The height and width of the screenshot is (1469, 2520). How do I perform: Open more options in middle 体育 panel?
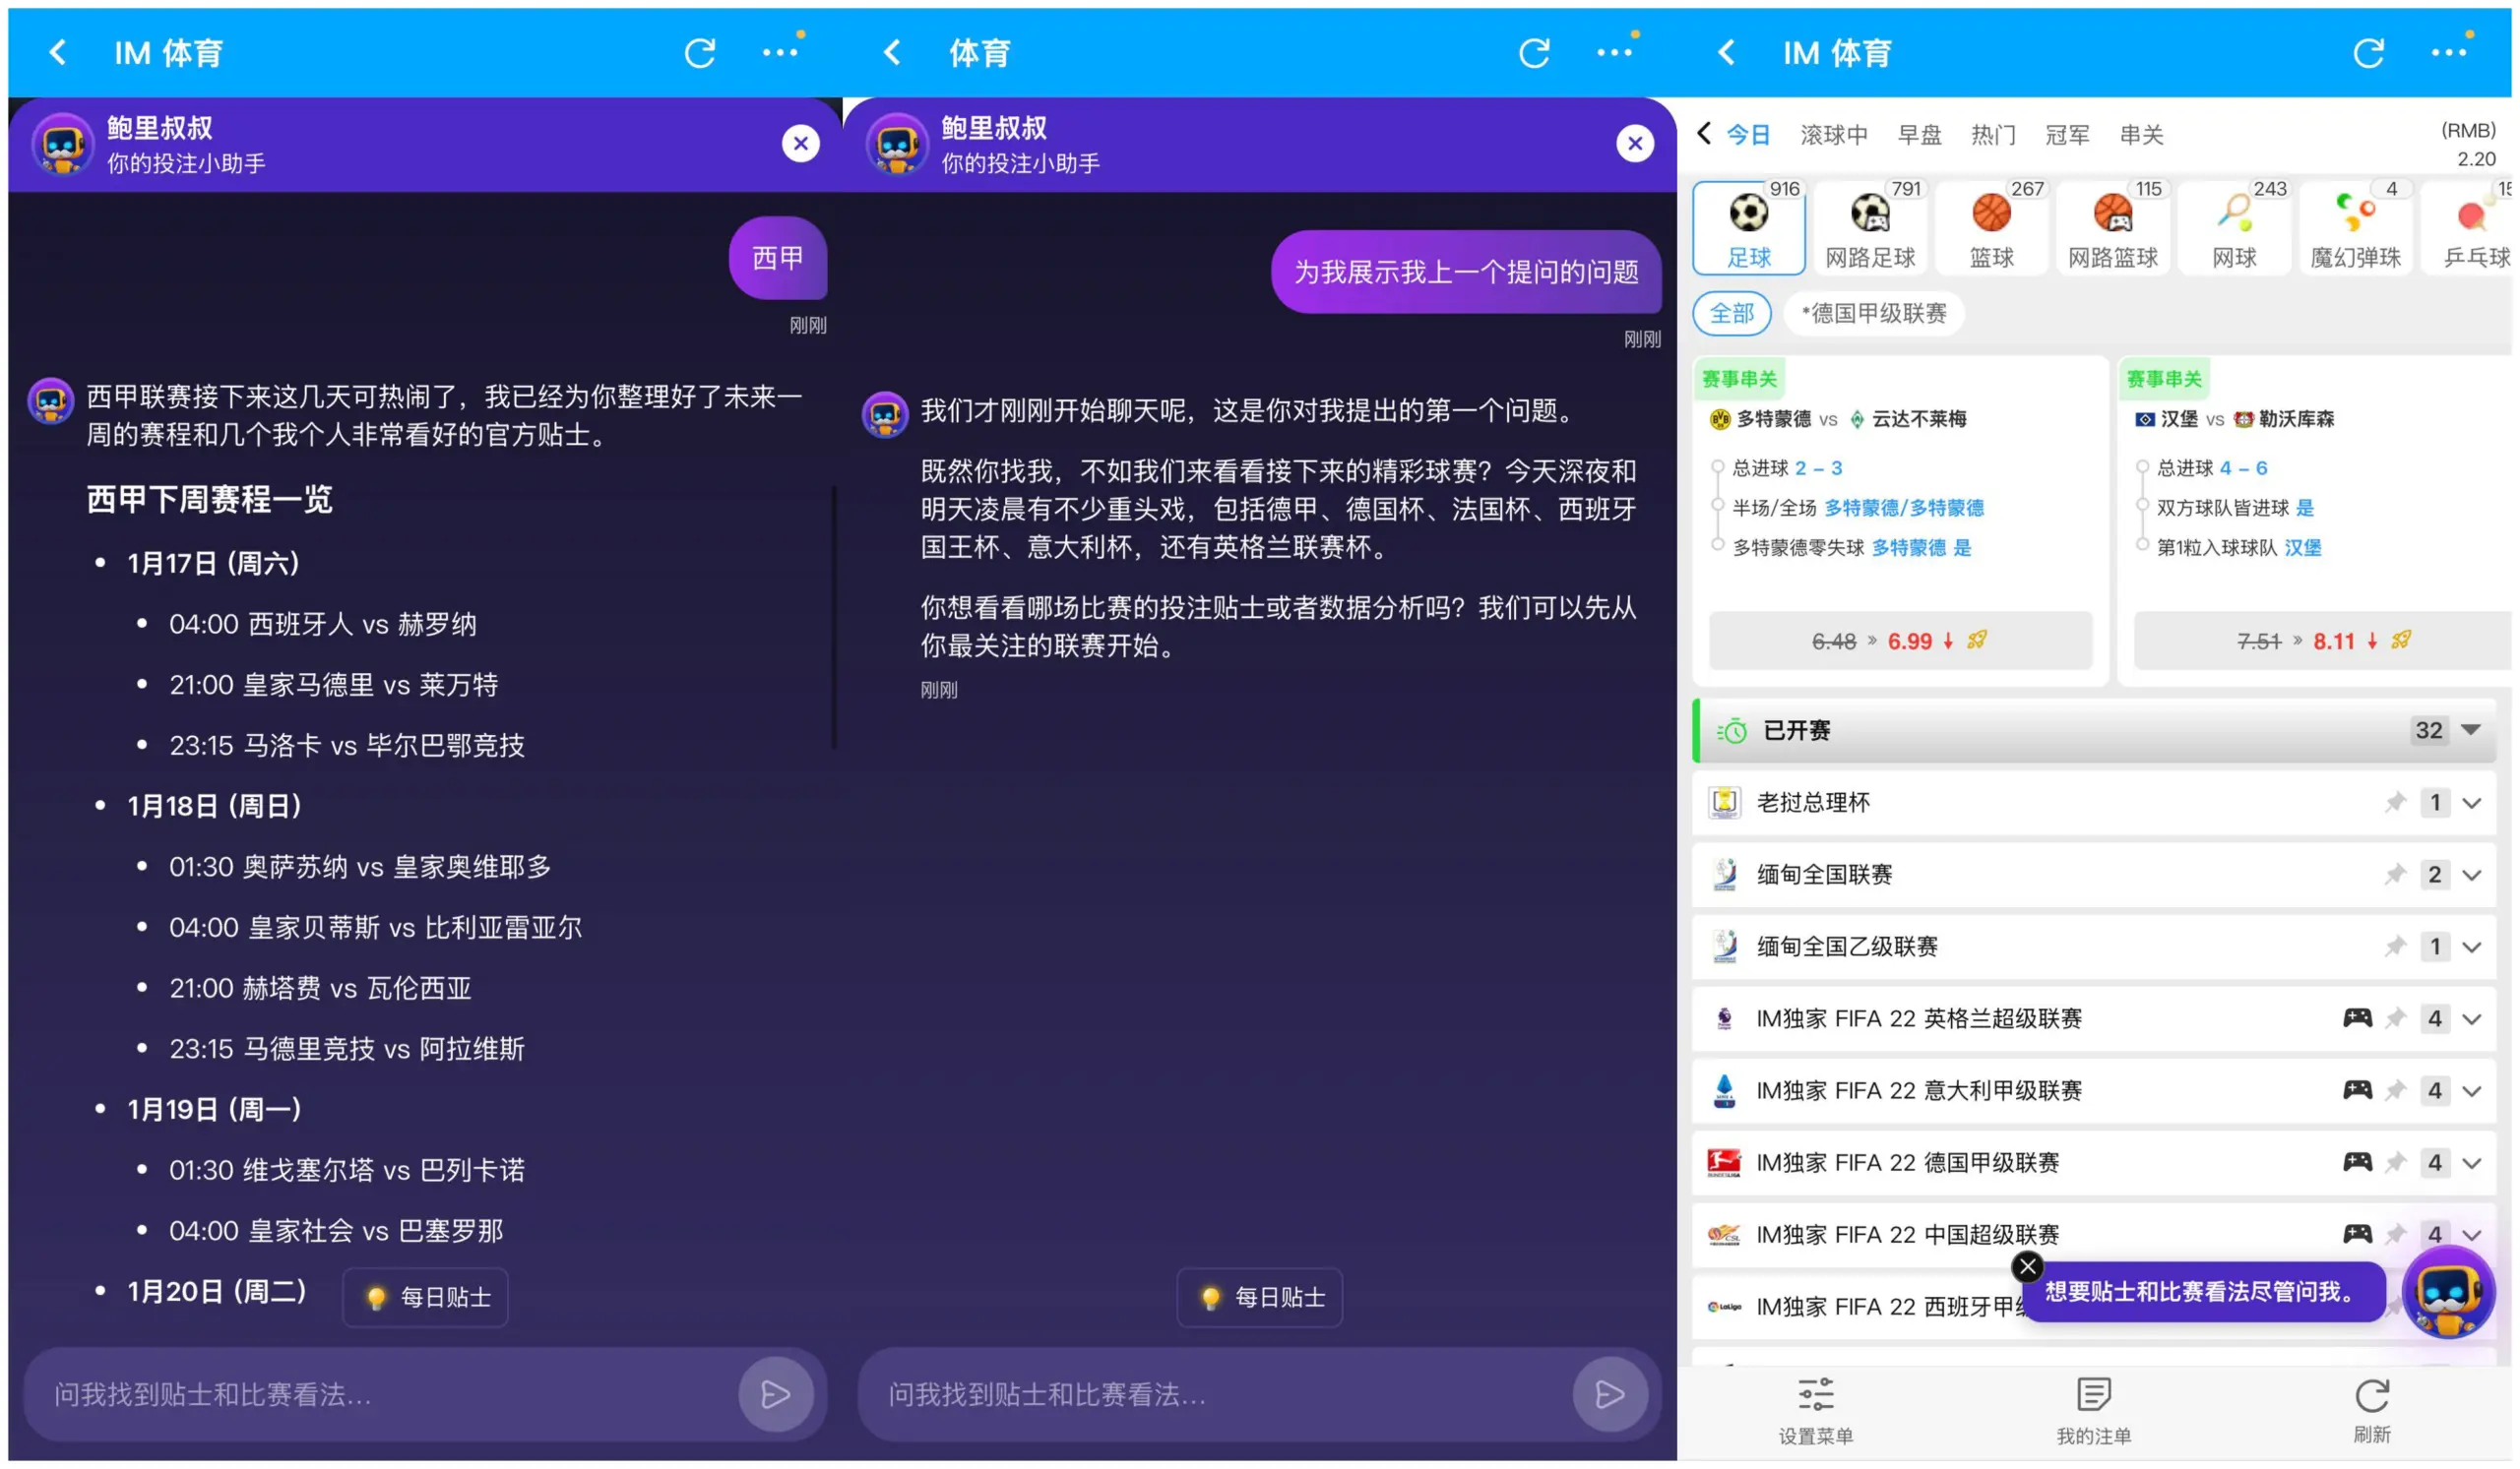pyautogui.click(x=1616, y=52)
